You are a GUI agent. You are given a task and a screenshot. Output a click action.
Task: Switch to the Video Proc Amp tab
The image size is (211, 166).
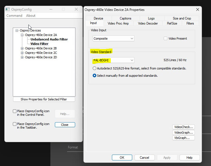click(118, 23)
